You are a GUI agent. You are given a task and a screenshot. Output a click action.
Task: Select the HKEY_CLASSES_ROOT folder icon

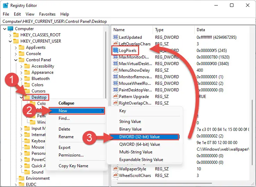(16, 35)
